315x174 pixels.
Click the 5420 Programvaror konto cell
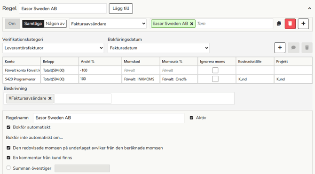[22, 79]
